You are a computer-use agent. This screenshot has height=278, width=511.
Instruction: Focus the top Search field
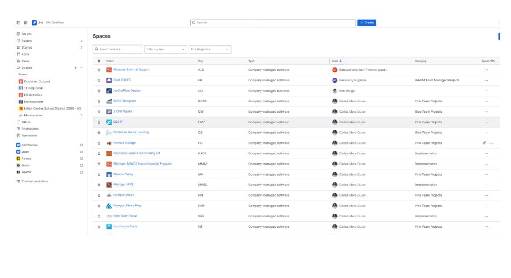[x=273, y=23]
